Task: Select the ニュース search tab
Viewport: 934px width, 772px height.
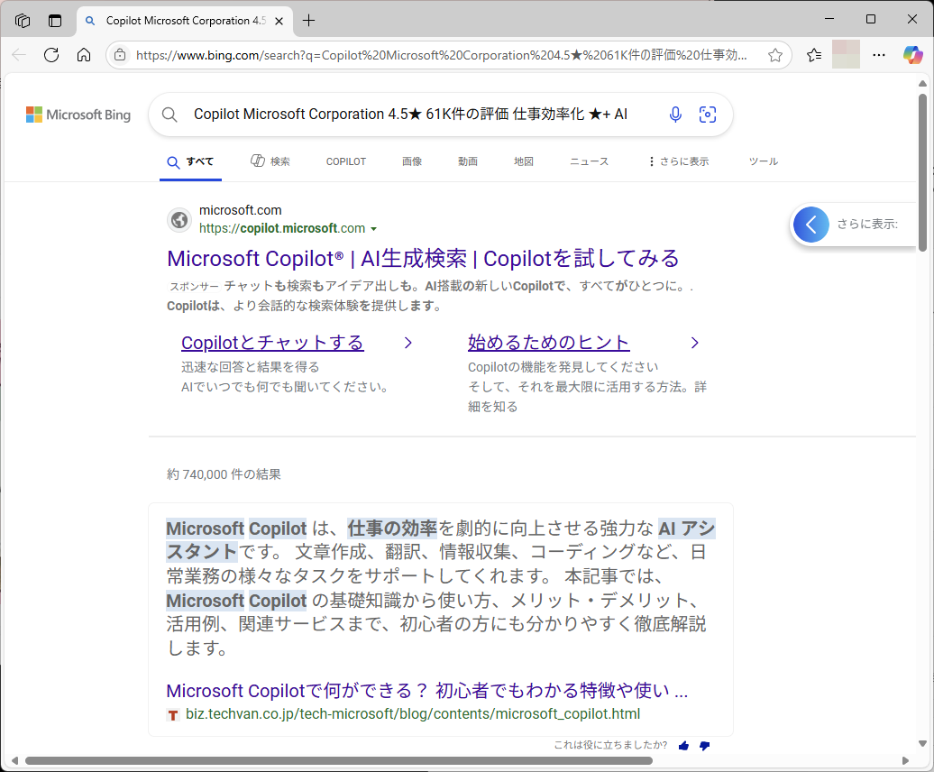Action: 589,161
